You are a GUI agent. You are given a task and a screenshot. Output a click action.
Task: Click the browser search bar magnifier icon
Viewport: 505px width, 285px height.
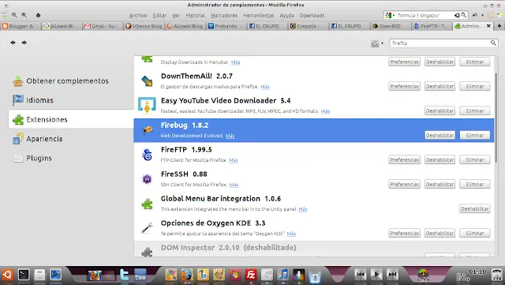pos(463,15)
